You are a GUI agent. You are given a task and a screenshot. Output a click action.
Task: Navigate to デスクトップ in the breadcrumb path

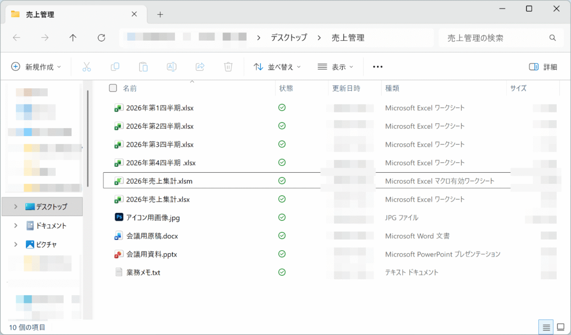click(288, 37)
